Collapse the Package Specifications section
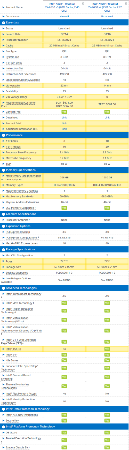The image size is (129, 450). point(4,250)
